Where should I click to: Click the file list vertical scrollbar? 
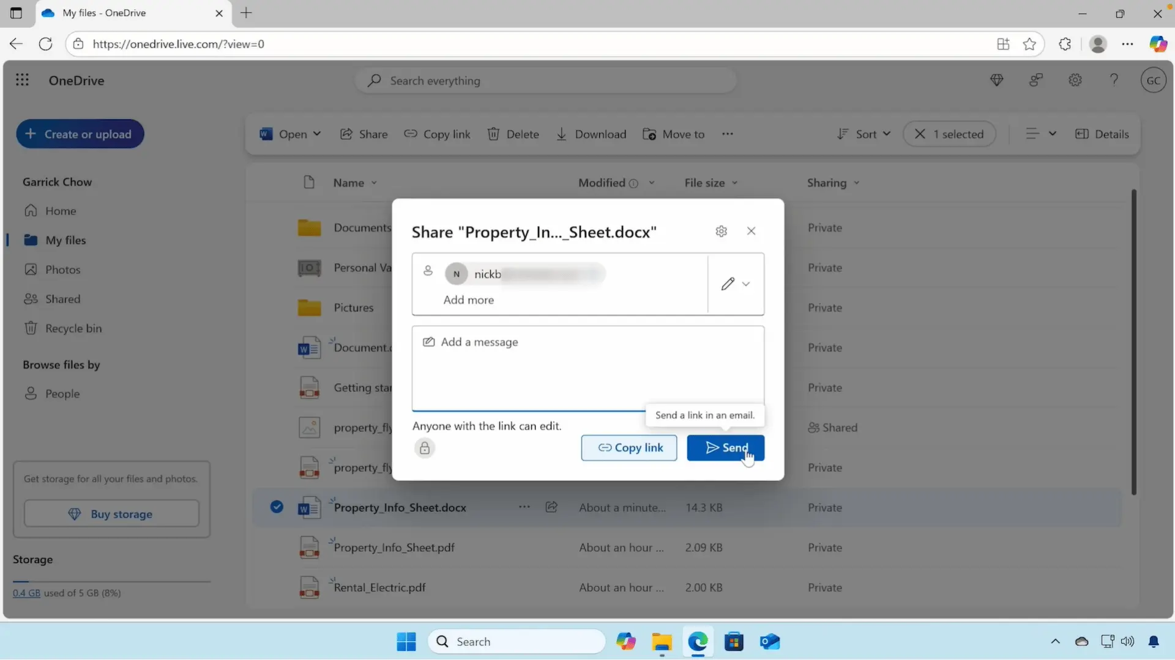pos(1134,342)
